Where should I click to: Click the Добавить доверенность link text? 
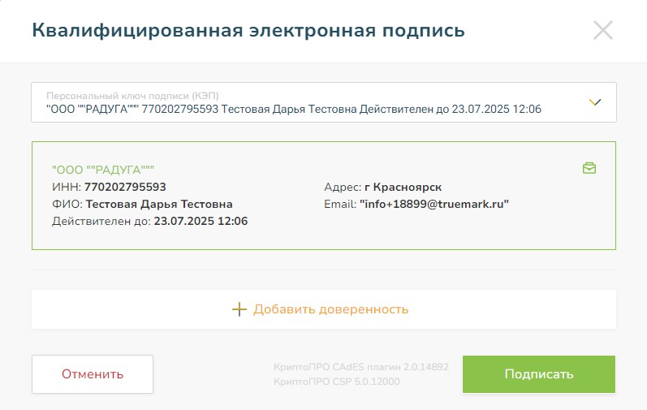(330, 309)
